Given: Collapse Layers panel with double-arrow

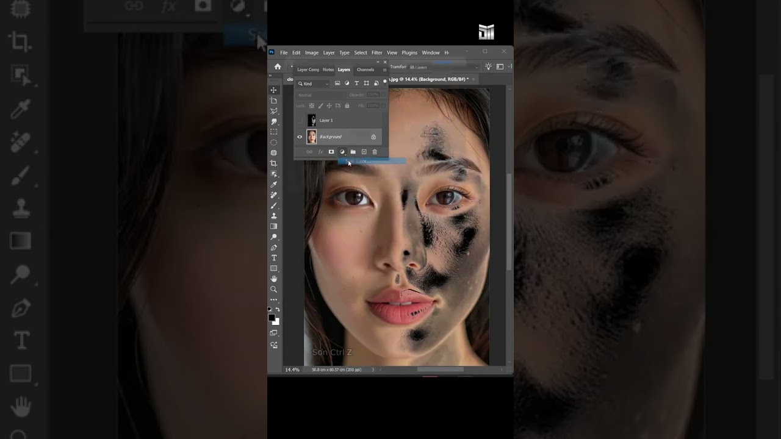Looking at the screenshot, I should 378,62.
